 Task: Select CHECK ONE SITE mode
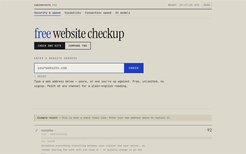(x=49, y=46)
